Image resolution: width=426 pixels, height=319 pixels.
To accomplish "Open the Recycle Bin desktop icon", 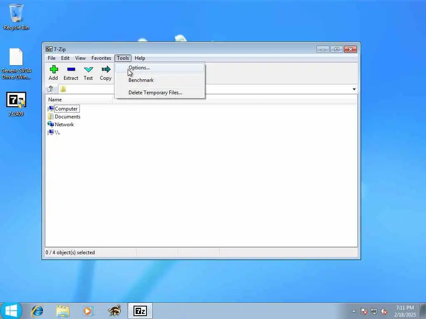I will pyautogui.click(x=16, y=17).
